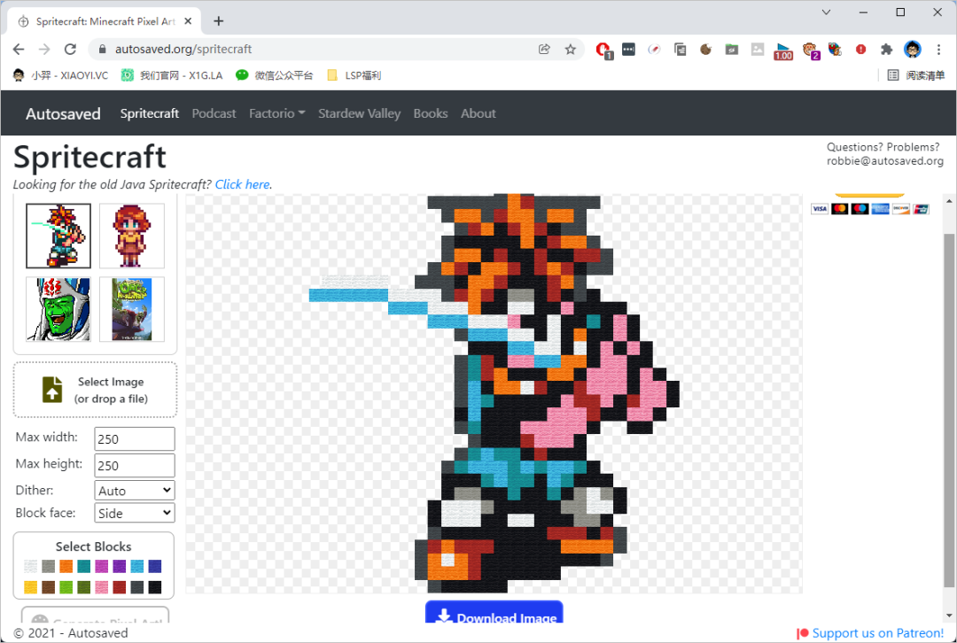Go to the Stardew Valley nav item

(x=359, y=113)
